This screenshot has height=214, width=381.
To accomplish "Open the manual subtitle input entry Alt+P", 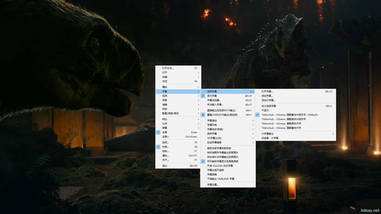I will [228, 105].
